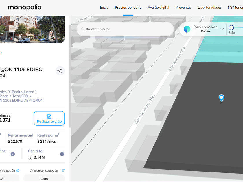Select the Precios por zona tab
This screenshot has width=243, height=182.
pyautogui.click(x=128, y=8)
